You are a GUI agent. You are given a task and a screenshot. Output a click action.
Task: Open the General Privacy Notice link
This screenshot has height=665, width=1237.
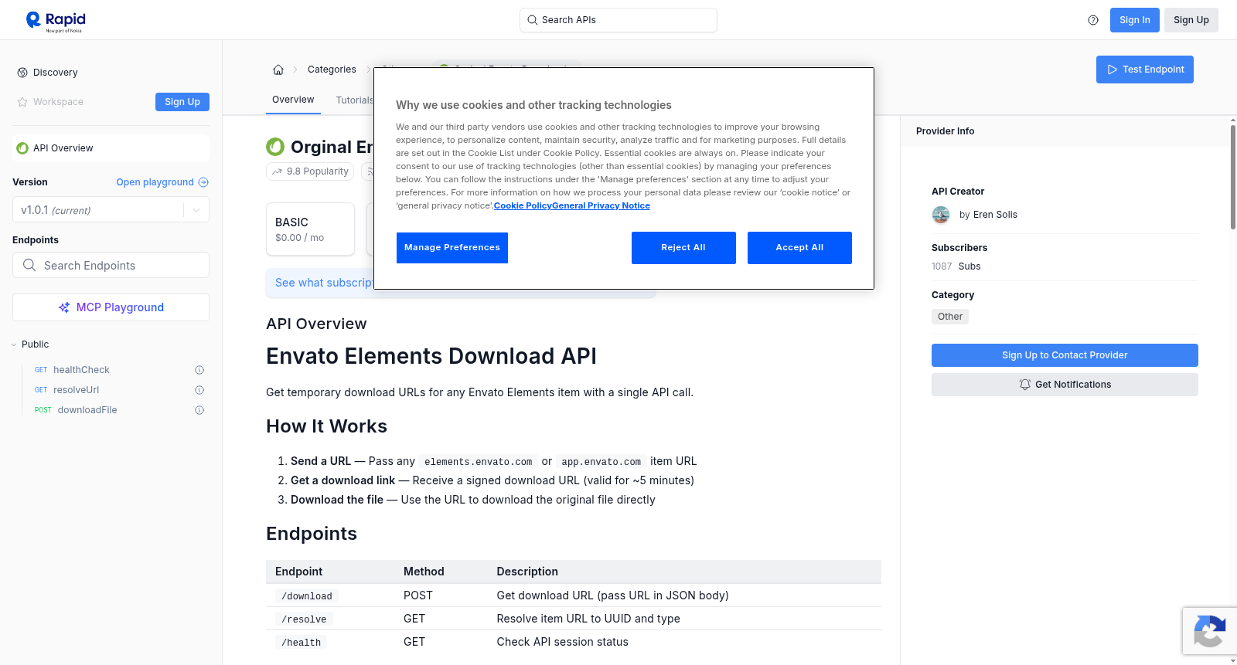(x=601, y=205)
